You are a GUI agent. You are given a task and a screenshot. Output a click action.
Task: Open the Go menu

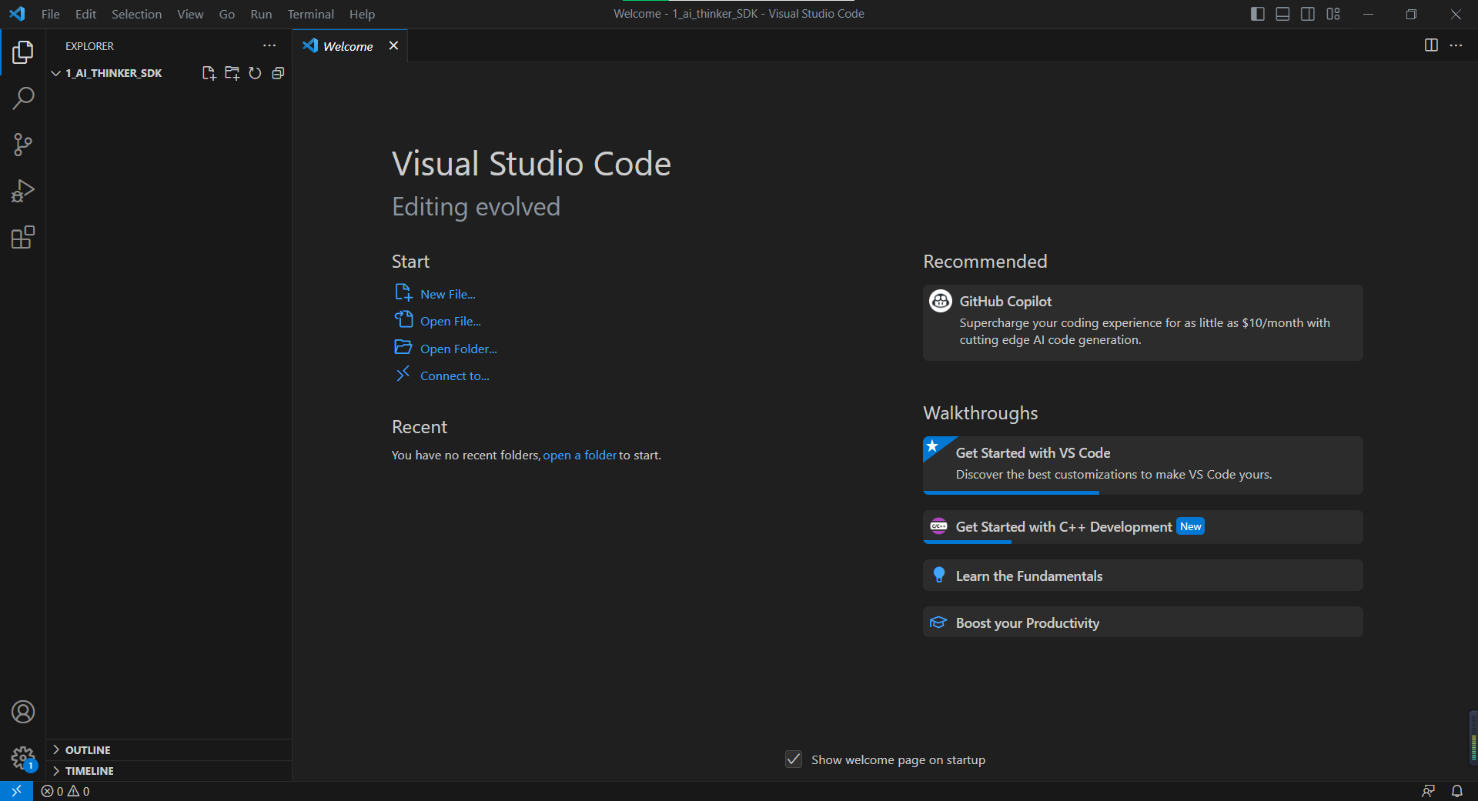tap(227, 14)
